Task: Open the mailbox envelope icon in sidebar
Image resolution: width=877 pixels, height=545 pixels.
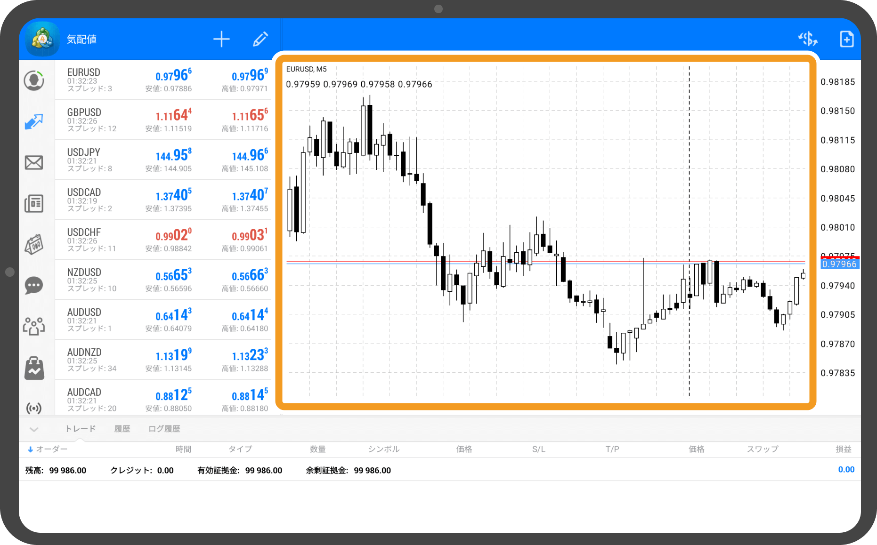Action: 34,163
